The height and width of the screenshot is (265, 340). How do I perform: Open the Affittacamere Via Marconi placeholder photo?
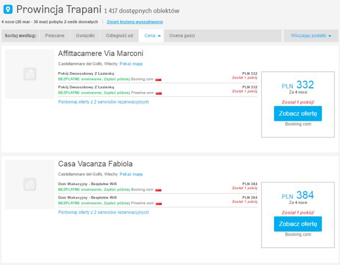[30, 74]
